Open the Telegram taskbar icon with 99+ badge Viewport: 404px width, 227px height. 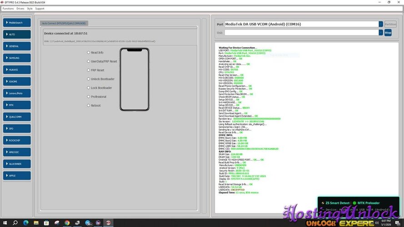(x=88, y=223)
